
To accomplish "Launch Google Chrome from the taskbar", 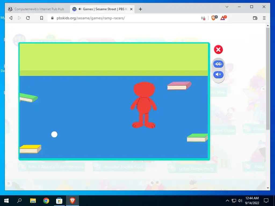I will 46,201.
